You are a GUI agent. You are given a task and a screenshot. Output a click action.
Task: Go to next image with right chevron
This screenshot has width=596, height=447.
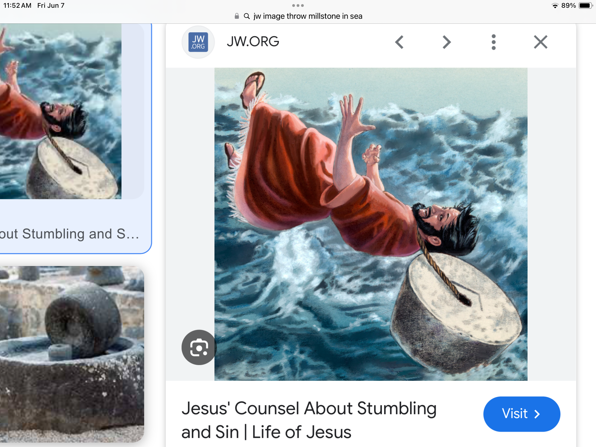[446, 42]
